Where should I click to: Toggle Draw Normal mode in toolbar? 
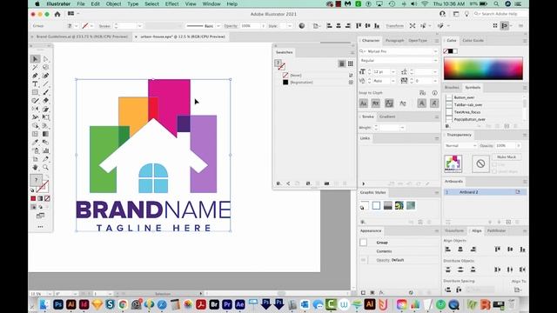coord(33,207)
